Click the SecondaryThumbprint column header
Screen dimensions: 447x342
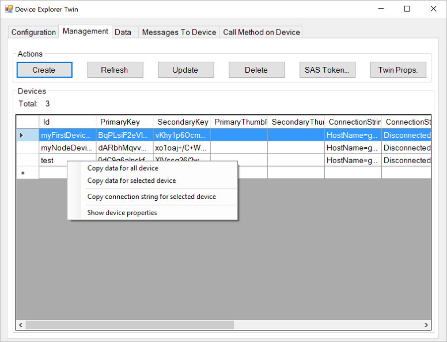coord(296,122)
